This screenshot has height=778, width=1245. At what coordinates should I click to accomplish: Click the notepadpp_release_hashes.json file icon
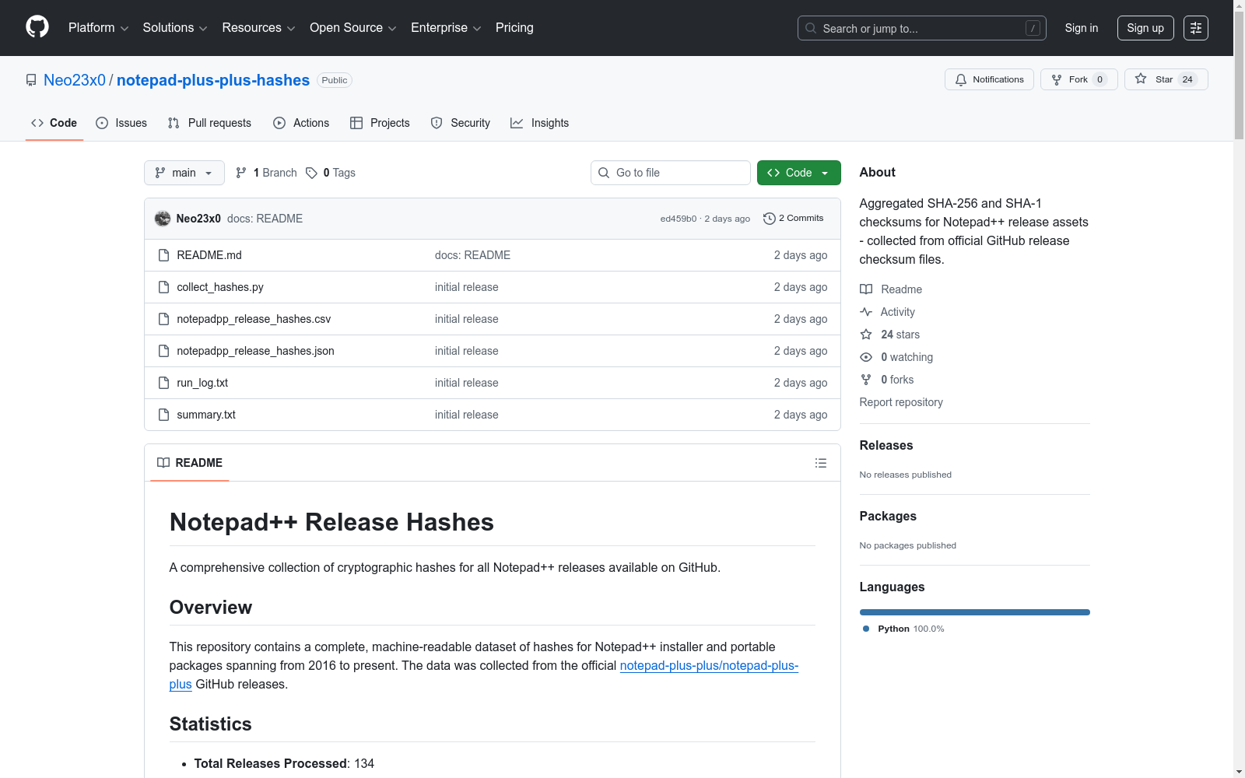coord(163,351)
